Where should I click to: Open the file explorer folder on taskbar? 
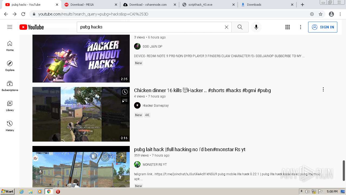tap(31, 191)
